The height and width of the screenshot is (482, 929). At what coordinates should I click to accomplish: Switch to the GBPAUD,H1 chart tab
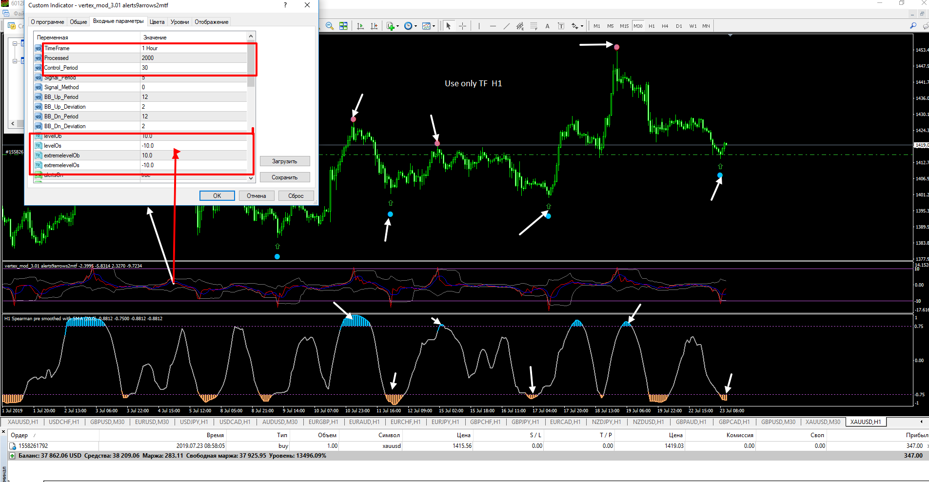click(691, 422)
